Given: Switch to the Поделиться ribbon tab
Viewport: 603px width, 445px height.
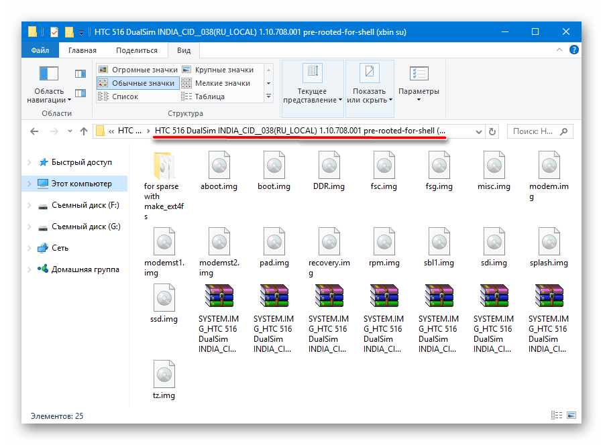Looking at the screenshot, I should pos(137,50).
